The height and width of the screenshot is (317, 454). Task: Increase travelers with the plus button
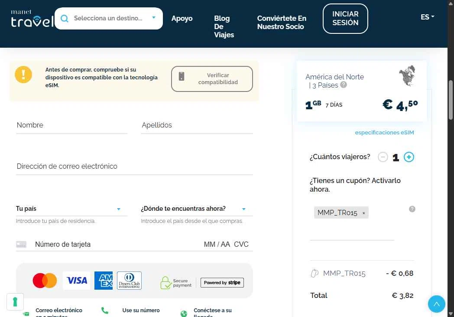pyautogui.click(x=409, y=157)
